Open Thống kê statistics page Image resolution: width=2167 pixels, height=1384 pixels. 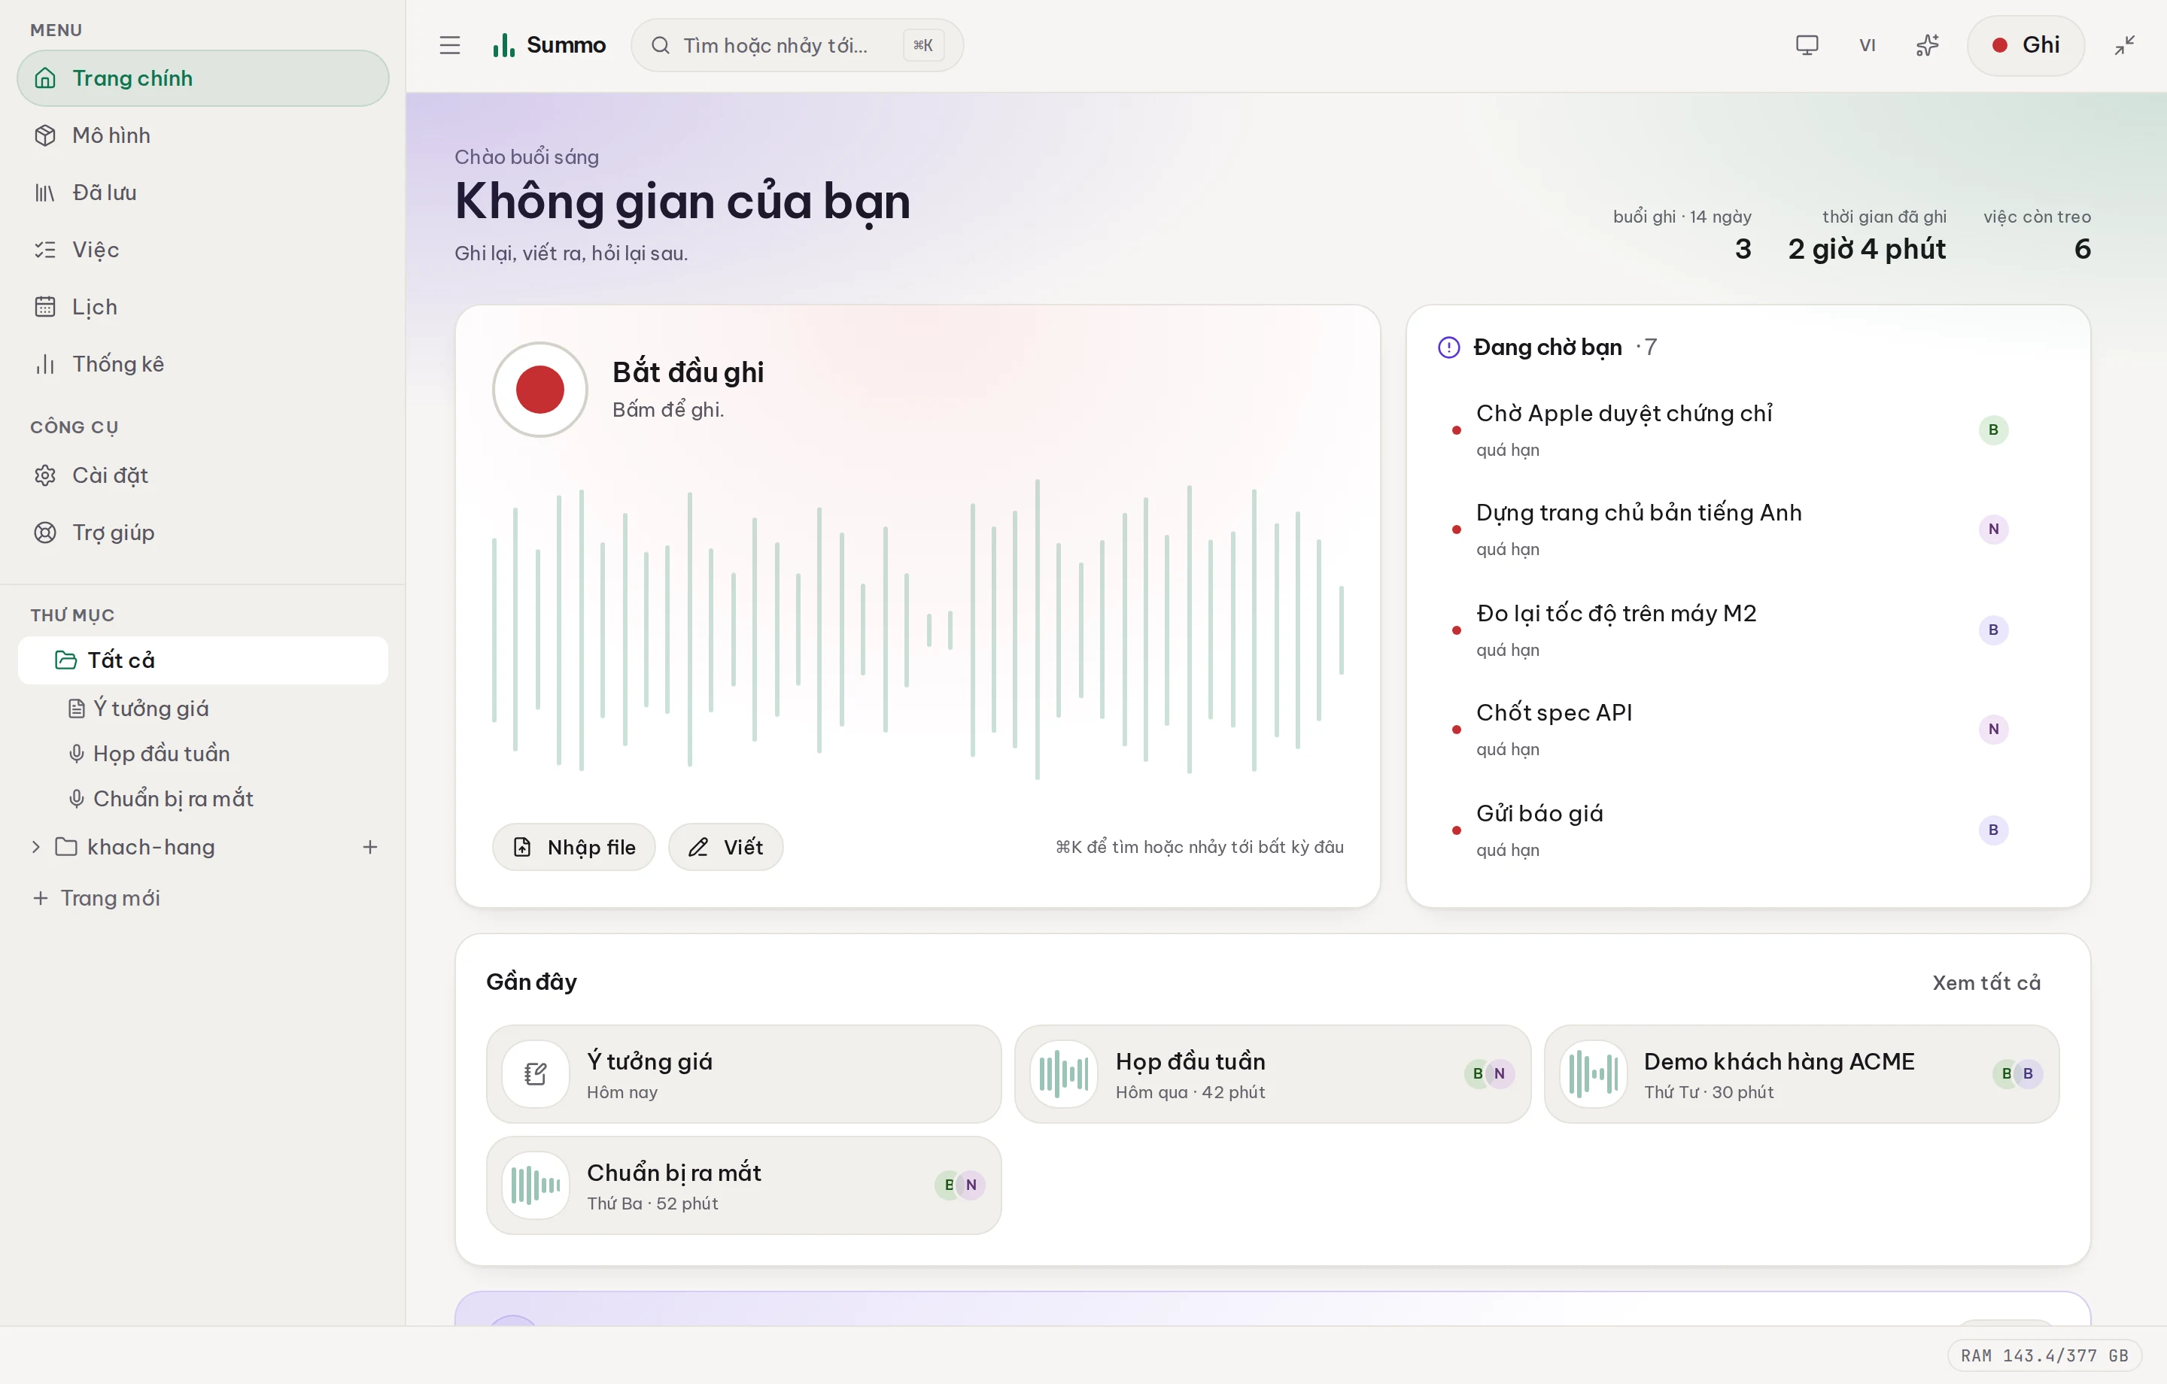point(203,363)
